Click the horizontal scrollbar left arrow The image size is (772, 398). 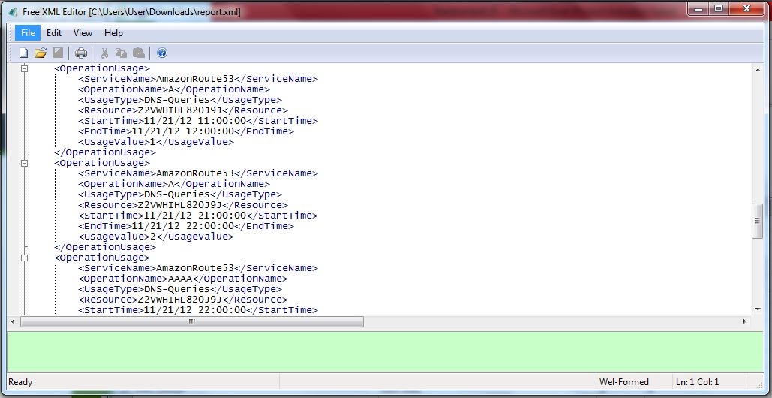click(12, 321)
